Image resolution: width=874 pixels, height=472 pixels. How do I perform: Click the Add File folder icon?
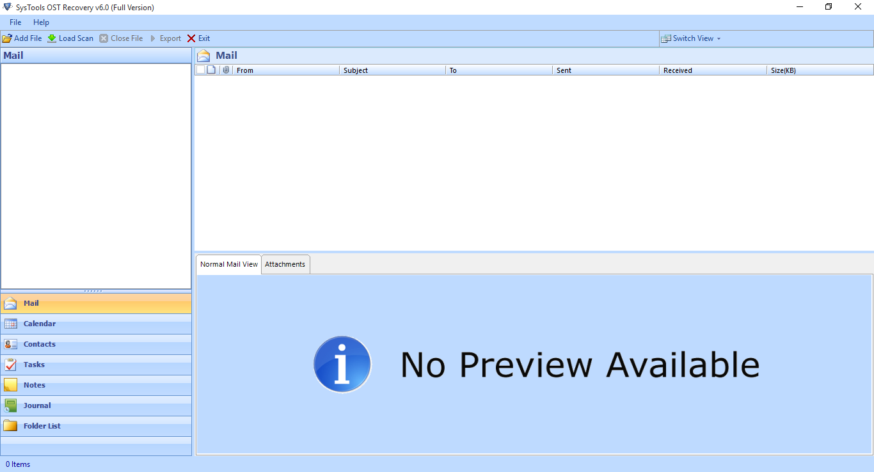(x=7, y=38)
